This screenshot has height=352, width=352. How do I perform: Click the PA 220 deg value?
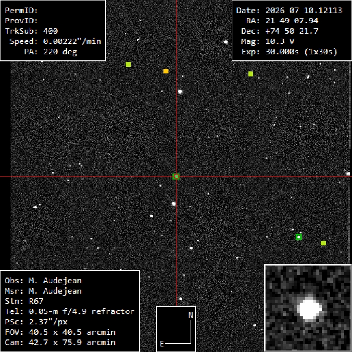coord(60,52)
